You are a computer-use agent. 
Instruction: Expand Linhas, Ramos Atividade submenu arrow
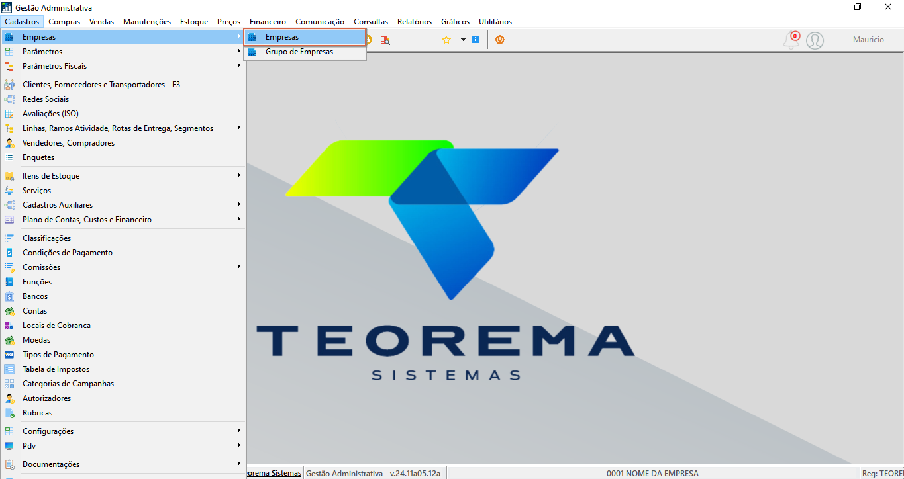(239, 128)
